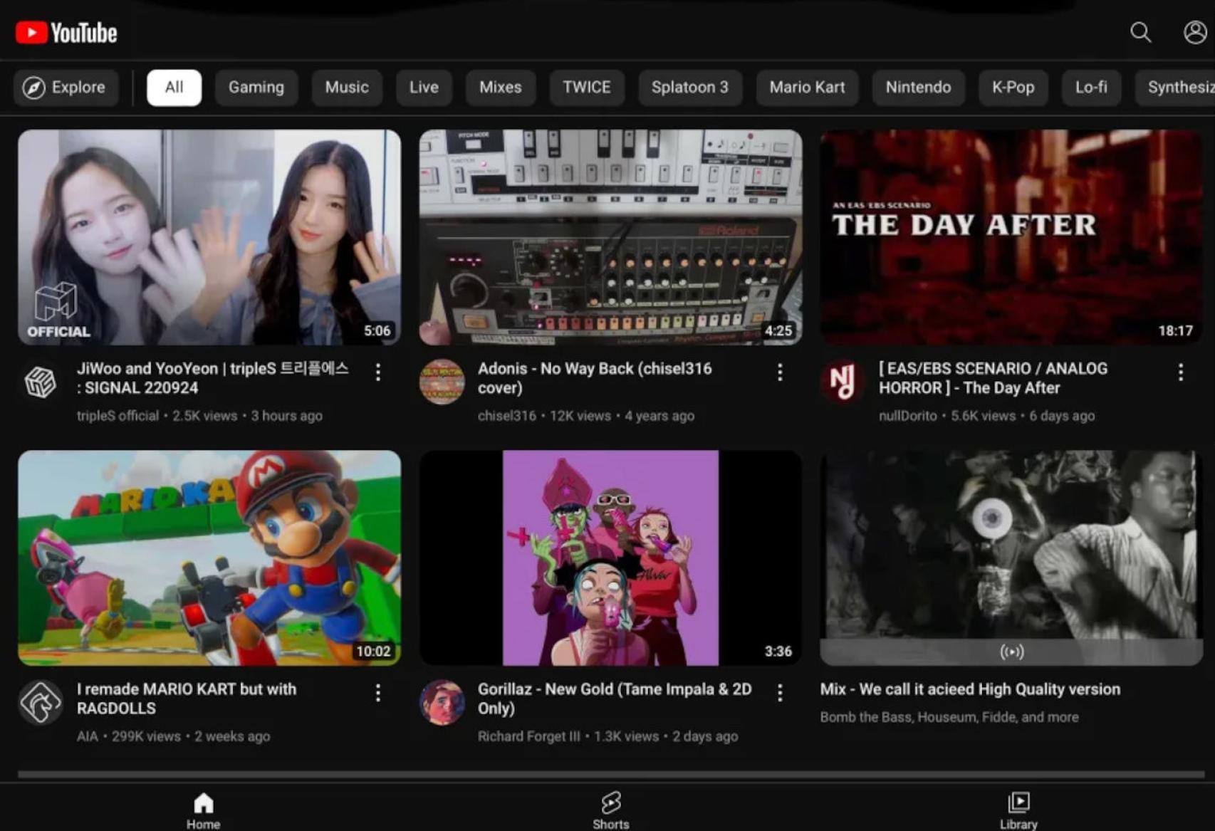
Task: Open the search icon
Action: 1140,33
